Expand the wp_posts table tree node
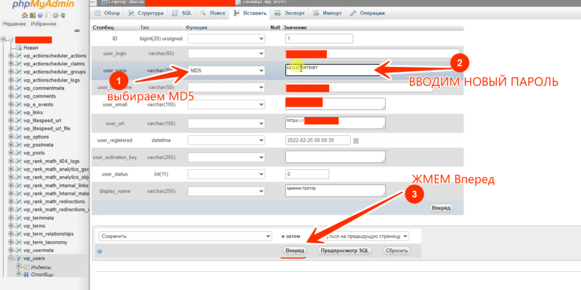 coord(11,153)
